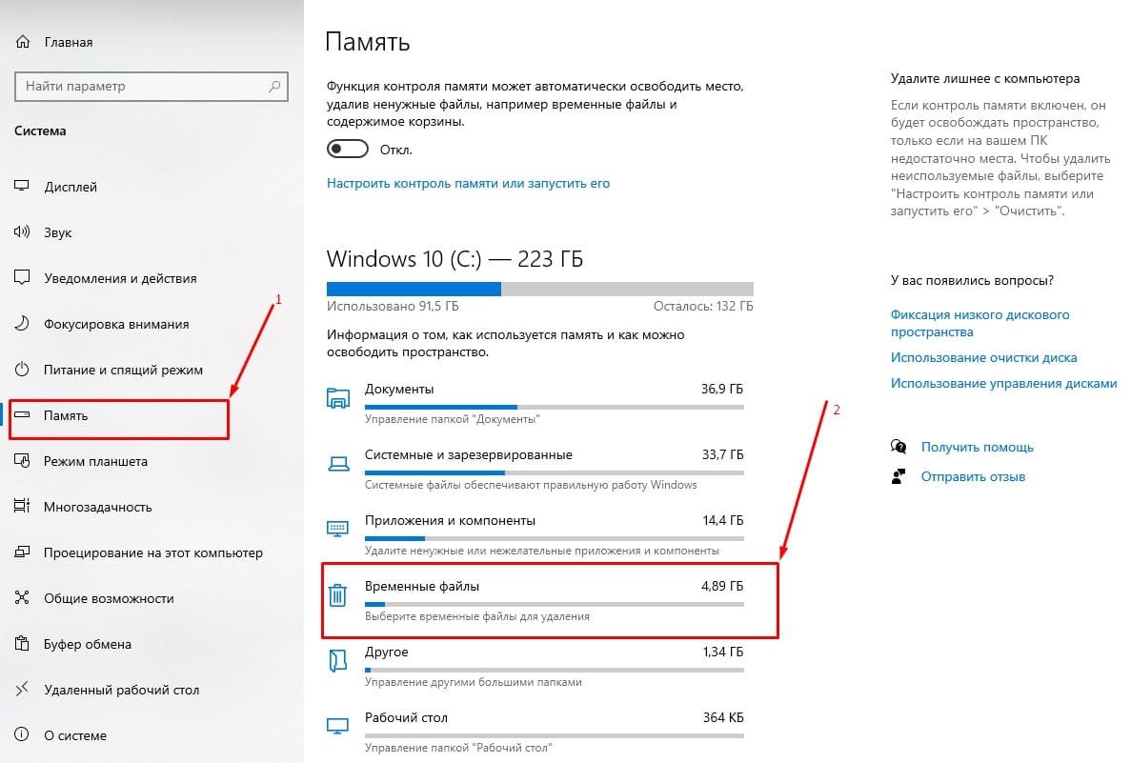1131x763 pixels.
Task: Select the Рабочий стол monitor icon
Action: (x=337, y=724)
